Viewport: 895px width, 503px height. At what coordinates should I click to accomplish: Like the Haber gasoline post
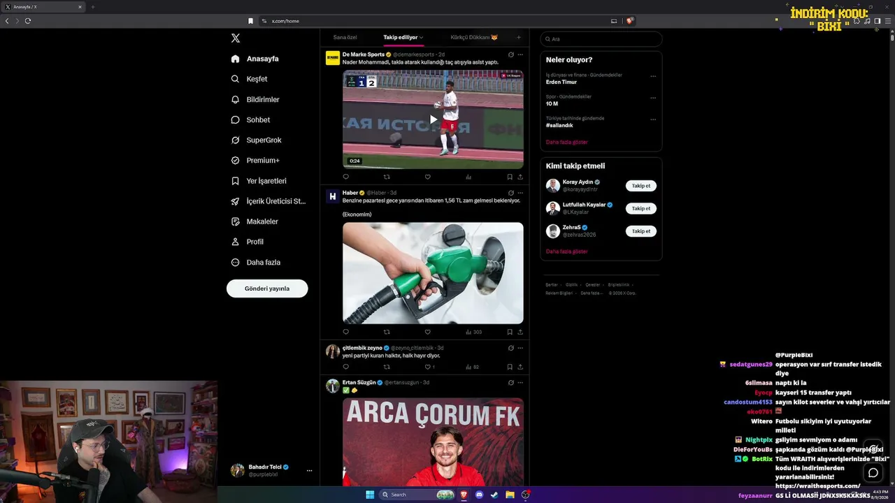[x=428, y=332]
